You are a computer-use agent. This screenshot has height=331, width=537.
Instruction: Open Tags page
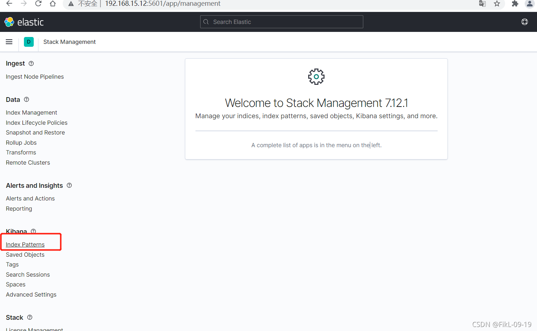point(12,264)
